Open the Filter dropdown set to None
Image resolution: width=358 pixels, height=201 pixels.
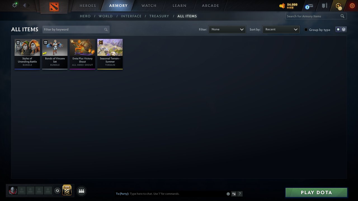(x=227, y=29)
